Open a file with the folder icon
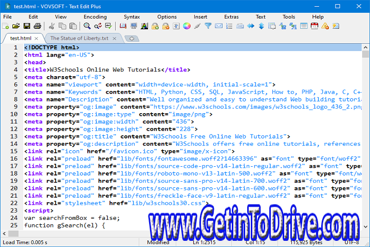 coord(16,26)
